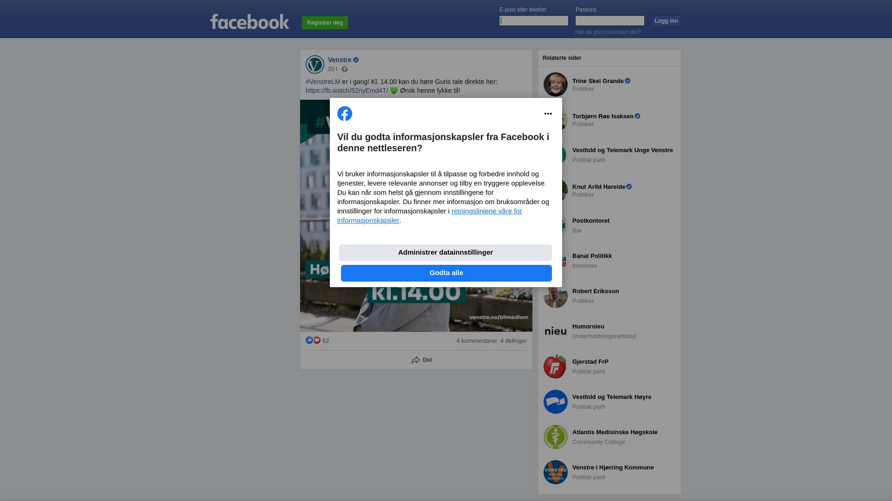This screenshot has width=892, height=501.
Task: Click Atlantis Medisinske Høgskole logo
Action: [556, 437]
